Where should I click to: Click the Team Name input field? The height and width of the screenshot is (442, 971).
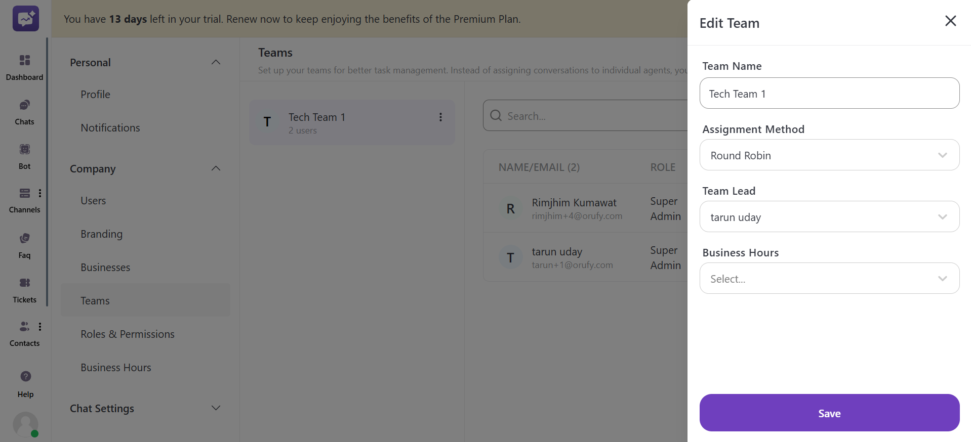pyautogui.click(x=829, y=94)
